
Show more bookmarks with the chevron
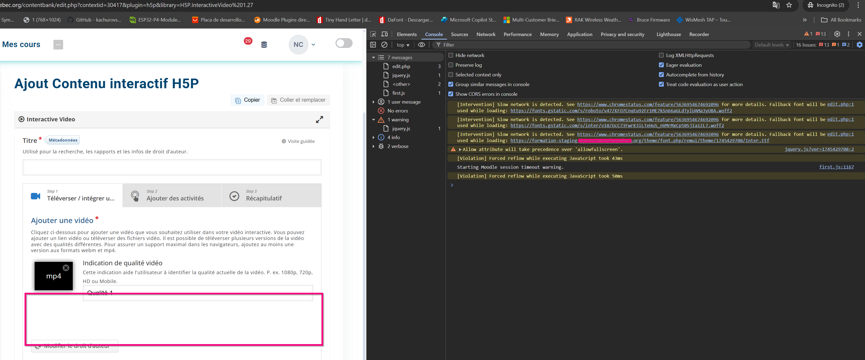tap(805, 20)
